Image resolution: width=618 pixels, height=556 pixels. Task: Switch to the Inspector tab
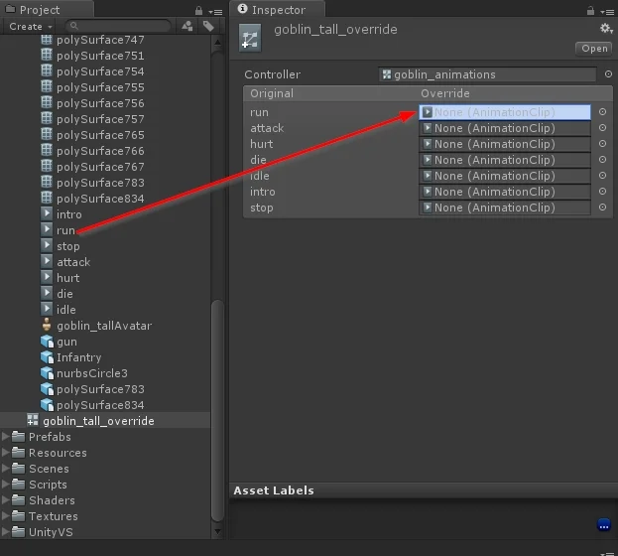272,9
